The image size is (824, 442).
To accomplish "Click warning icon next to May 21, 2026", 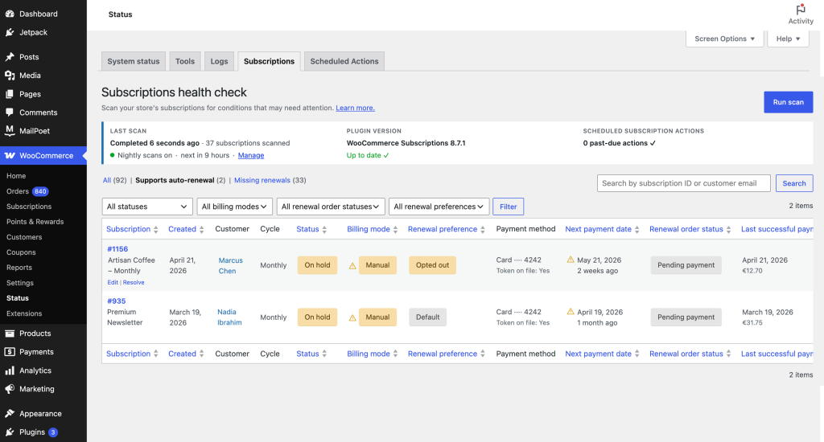I will click(571, 260).
